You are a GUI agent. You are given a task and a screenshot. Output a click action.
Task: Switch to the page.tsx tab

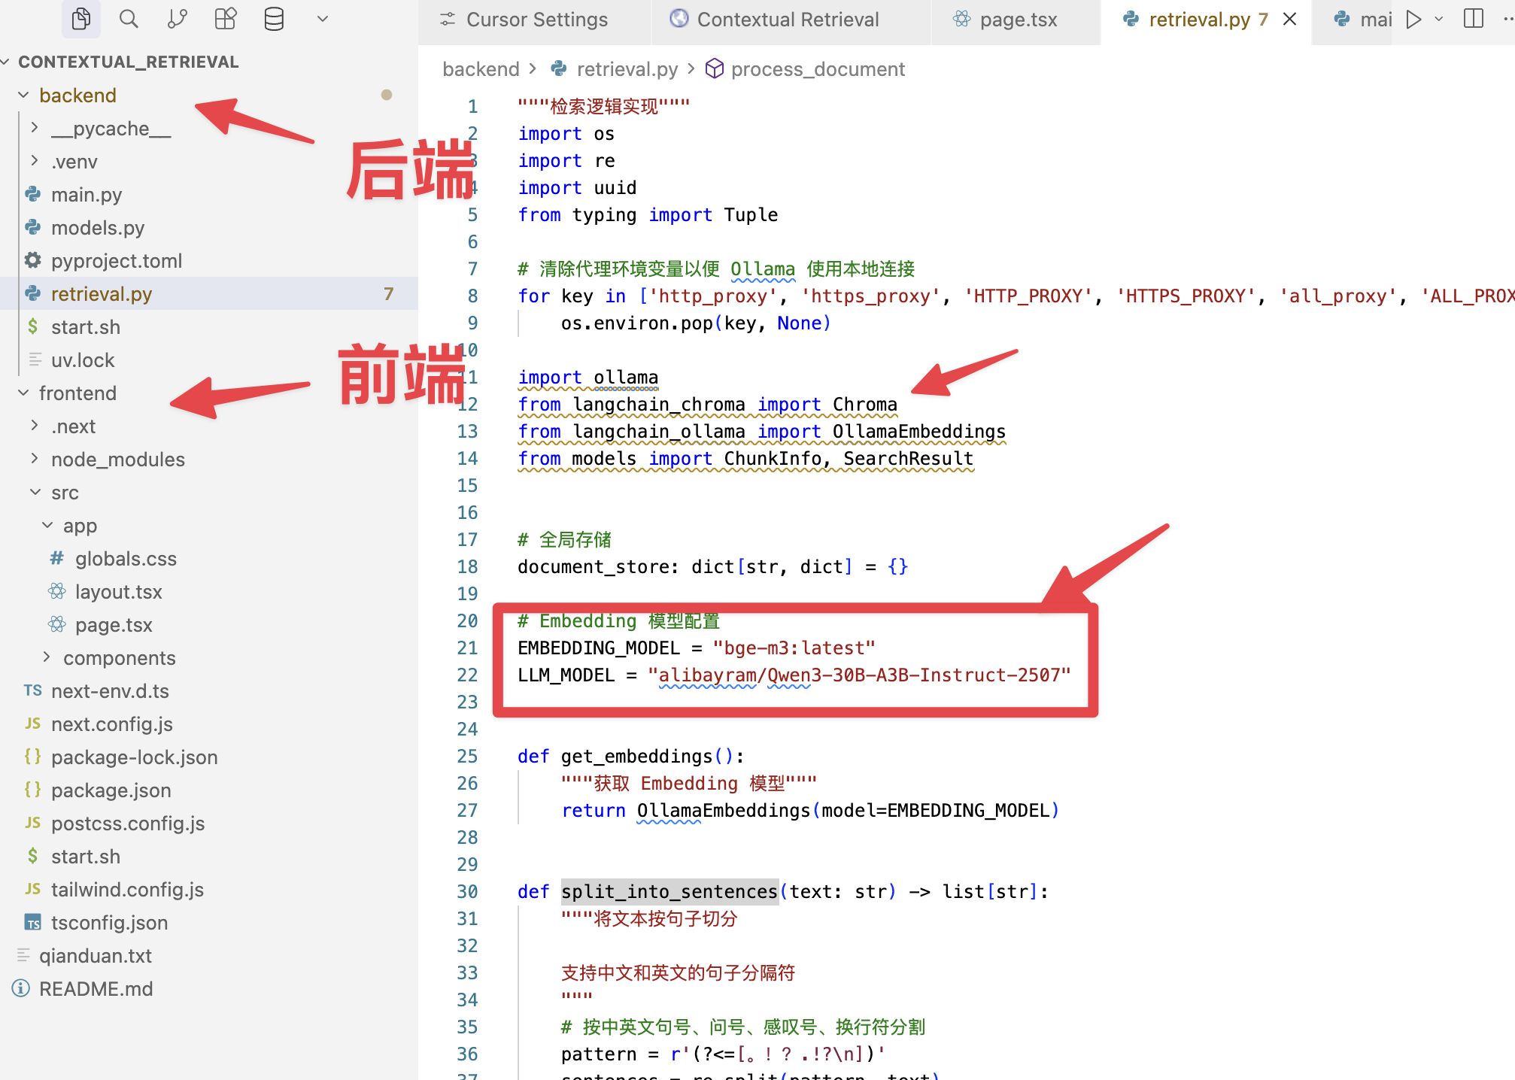point(1017,20)
